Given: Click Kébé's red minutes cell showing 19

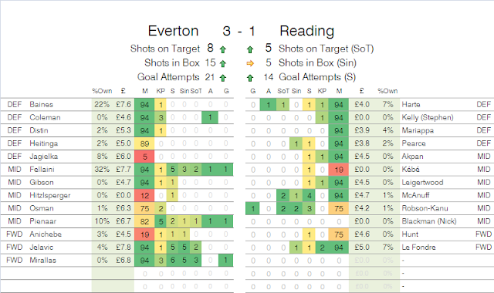Looking at the screenshot, I should pyautogui.click(x=339, y=170).
